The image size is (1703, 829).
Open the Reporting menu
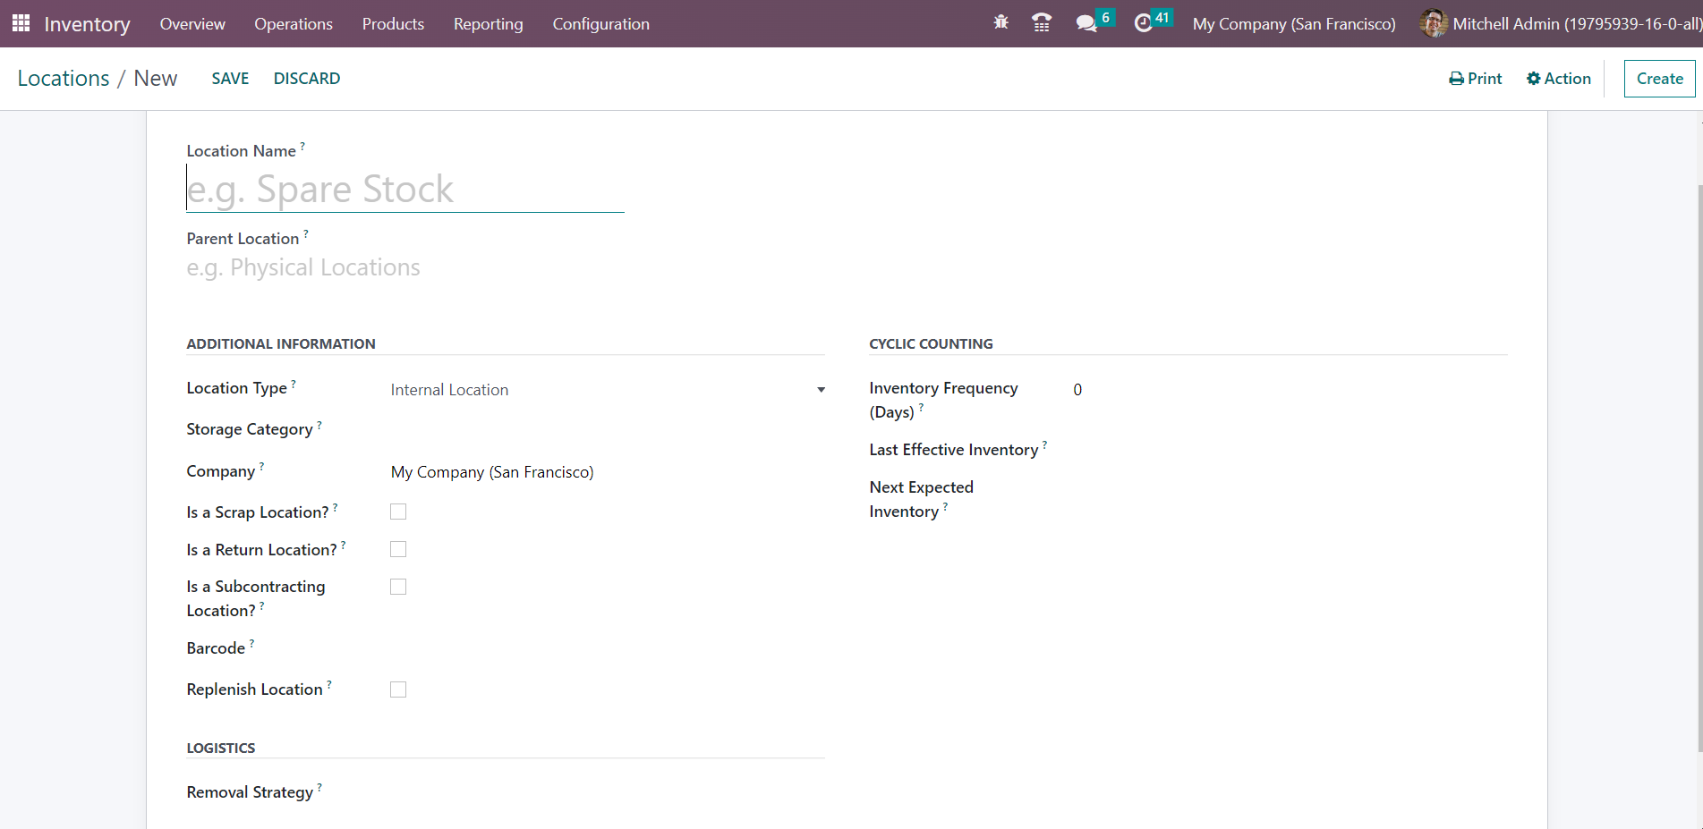(488, 24)
